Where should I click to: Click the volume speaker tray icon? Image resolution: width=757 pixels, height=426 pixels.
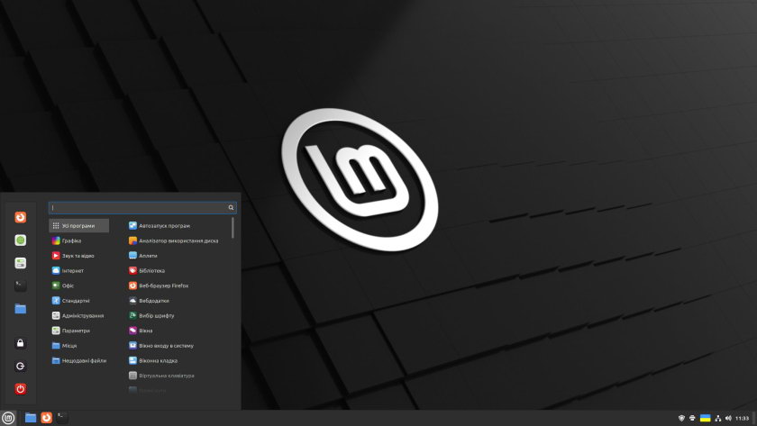click(x=728, y=418)
